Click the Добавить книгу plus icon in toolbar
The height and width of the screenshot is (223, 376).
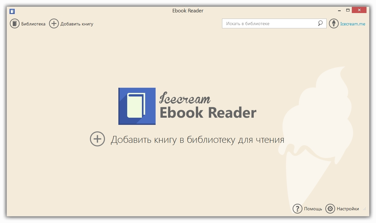click(54, 24)
